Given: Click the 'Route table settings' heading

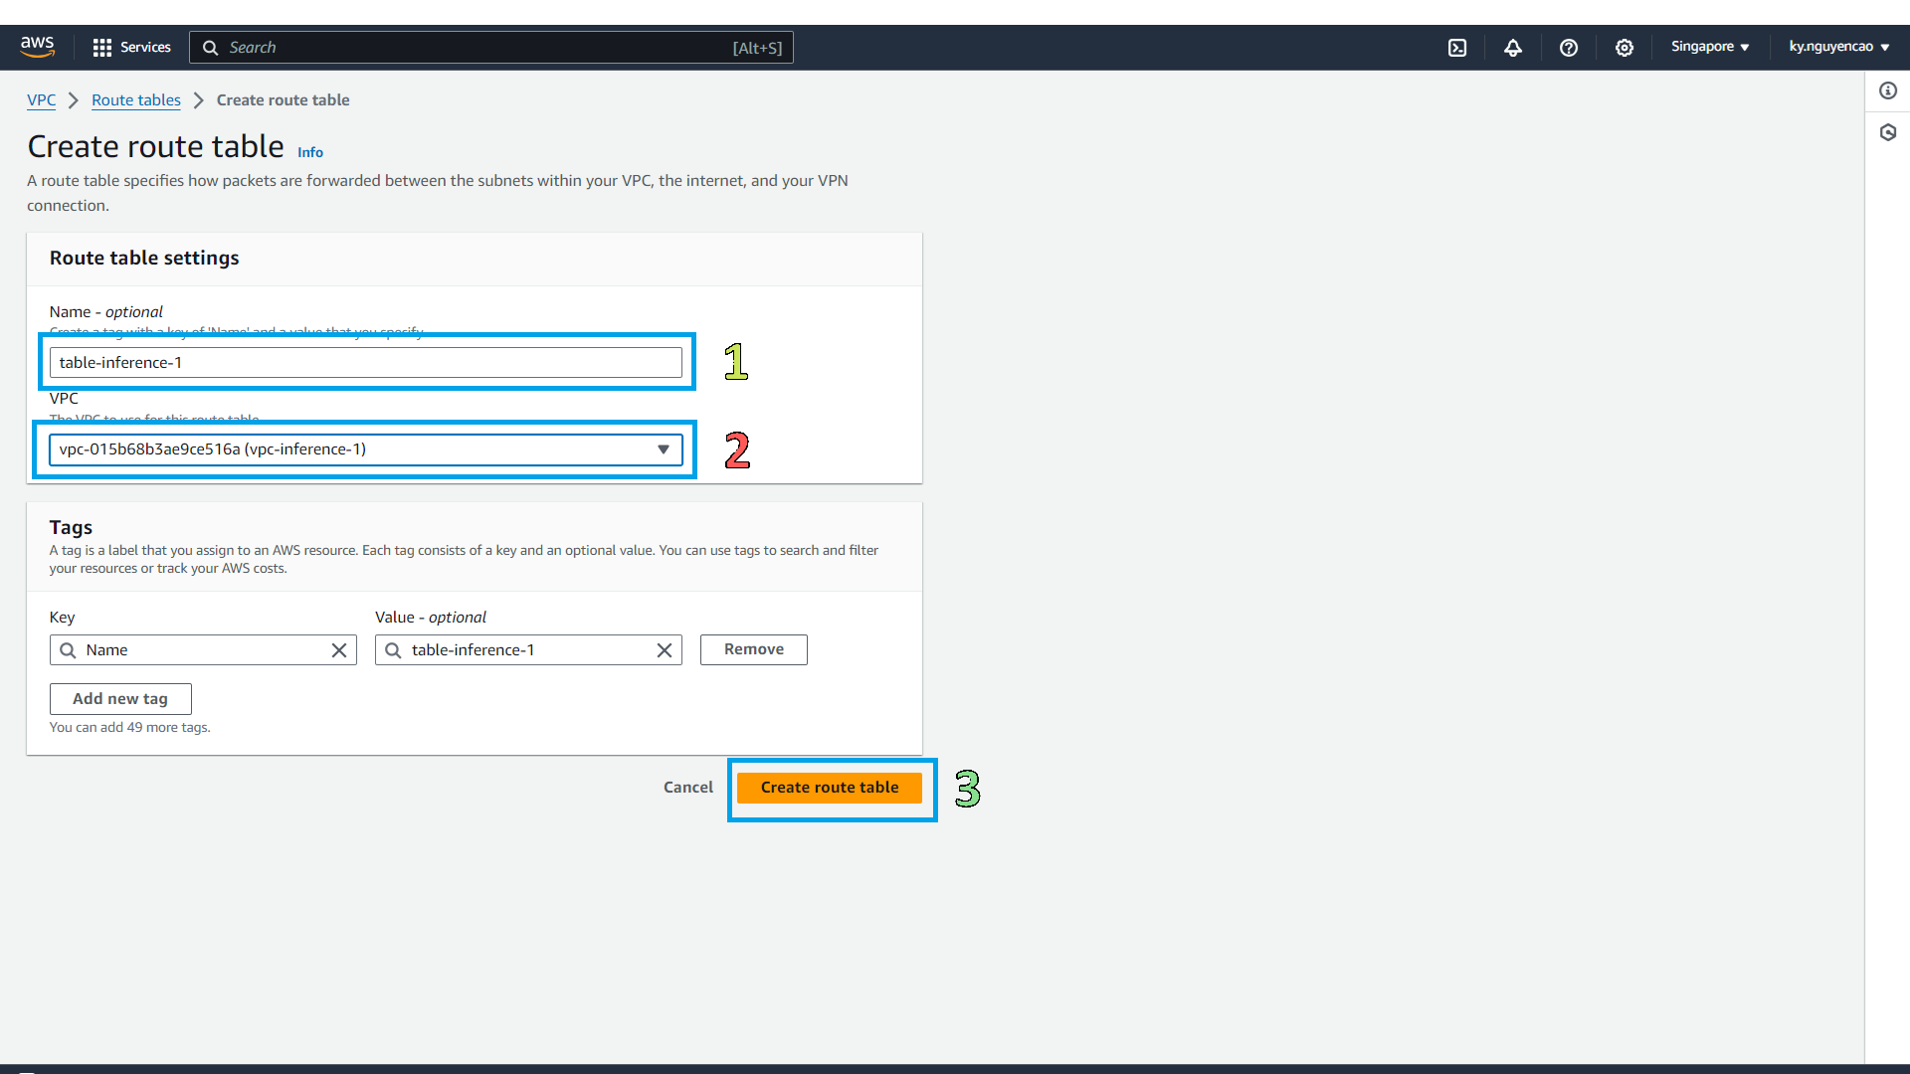Looking at the screenshot, I should (x=144, y=258).
